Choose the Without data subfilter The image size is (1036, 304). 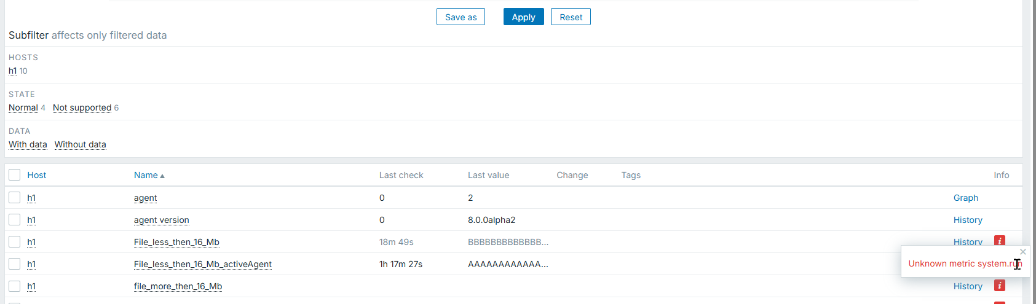[81, 144]
